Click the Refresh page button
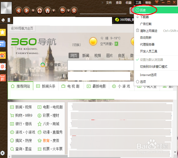 click(40, 11)
